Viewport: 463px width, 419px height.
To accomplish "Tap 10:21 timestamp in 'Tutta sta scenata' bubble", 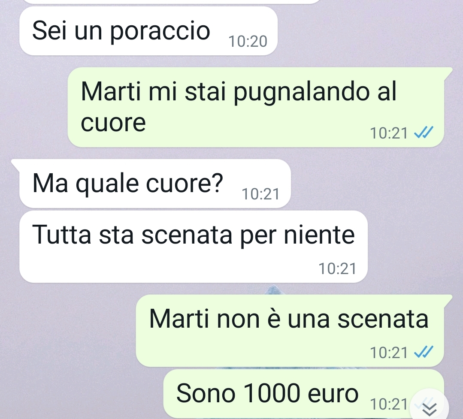I will 337,268.
